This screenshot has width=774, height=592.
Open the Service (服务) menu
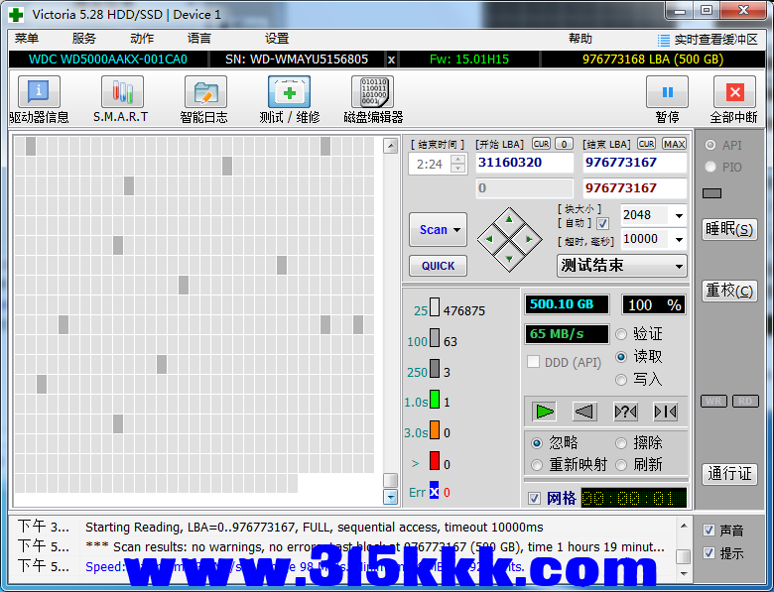coord(84,39)
